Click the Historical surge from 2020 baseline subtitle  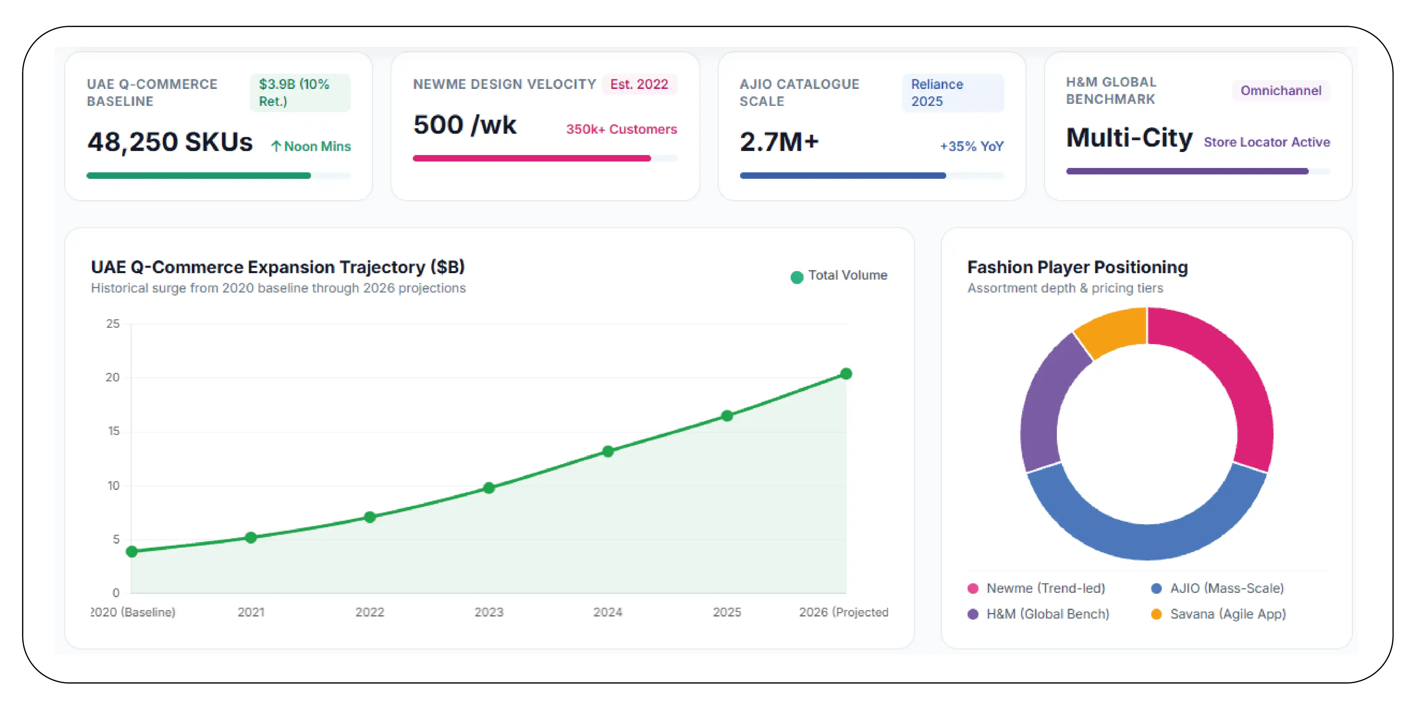coord(278,288)
